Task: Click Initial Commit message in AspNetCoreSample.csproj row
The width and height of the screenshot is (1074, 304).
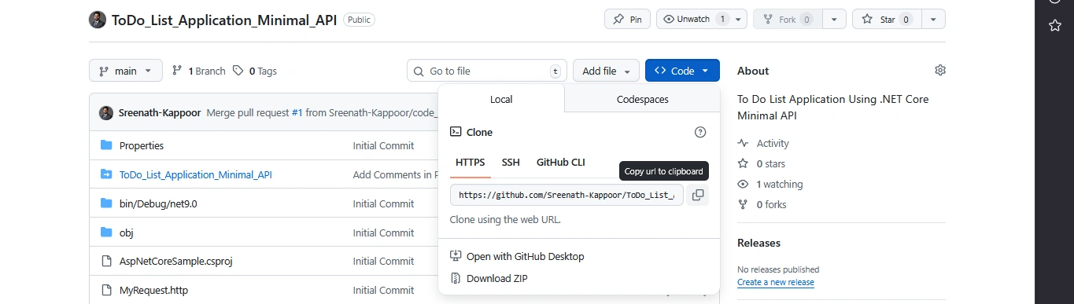Action: click(x=383, y=262)
